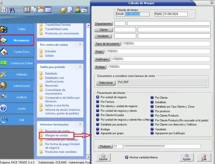
Task: Click the Hasta date input field
Action: point(175,14)
